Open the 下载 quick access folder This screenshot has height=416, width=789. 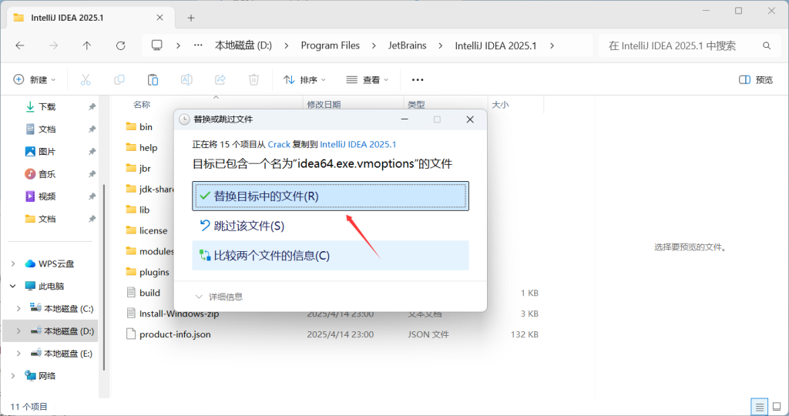[x=47, y=106]
